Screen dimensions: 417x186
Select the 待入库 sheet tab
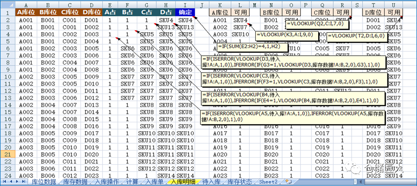(212, 182)
